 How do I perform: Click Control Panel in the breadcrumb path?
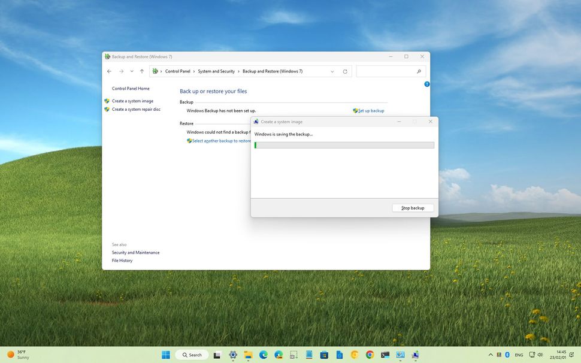(x=178, y=71)
